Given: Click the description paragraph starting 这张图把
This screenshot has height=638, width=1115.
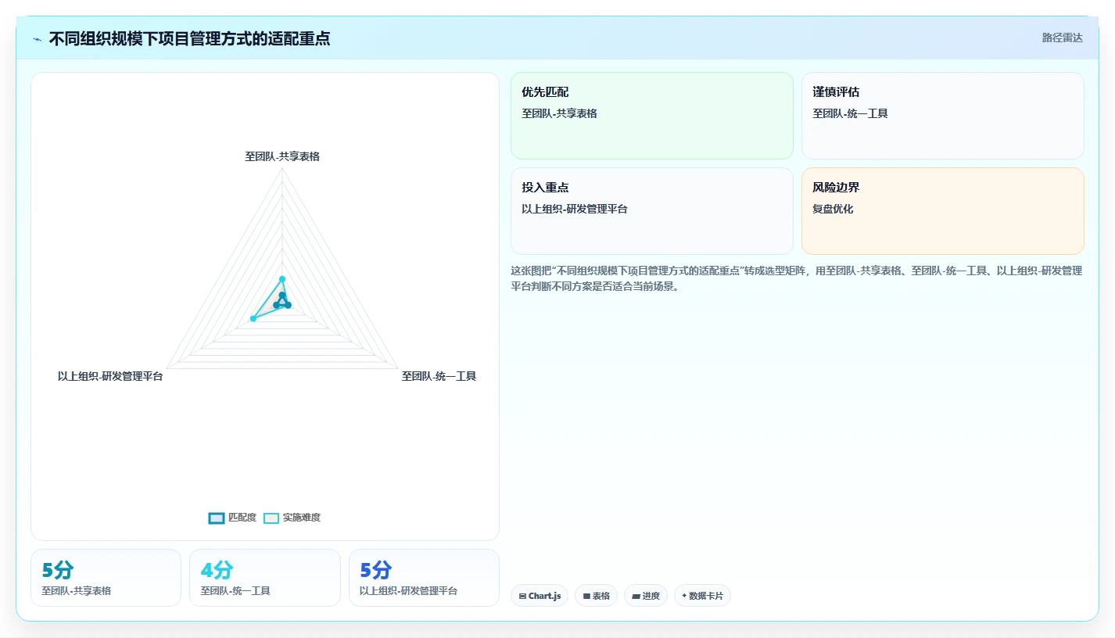Looking at the screenshot, I should (x=797, y=278).
